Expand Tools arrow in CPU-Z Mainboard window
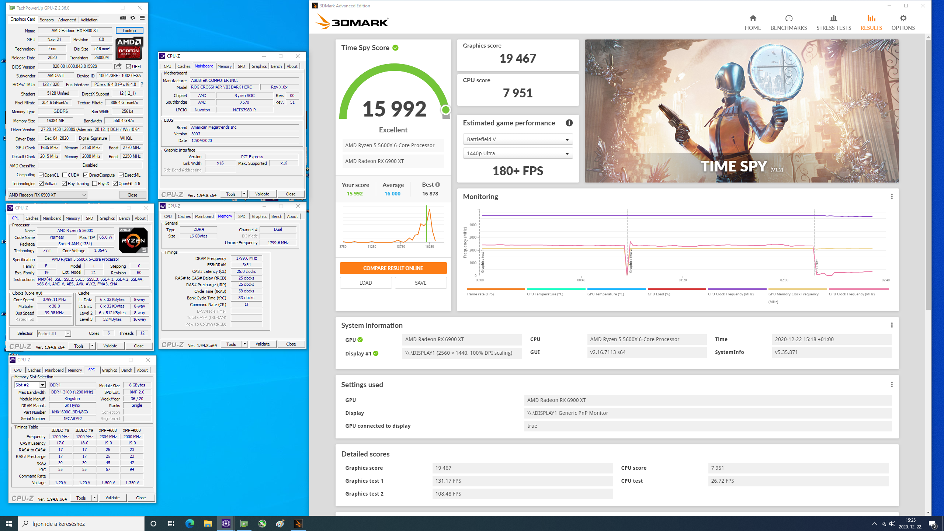944x531 pixels. (244, 194)
